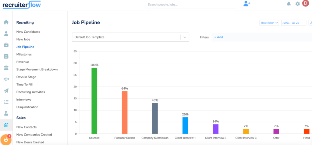The height and width of the screenshot is (145, 312).
Task: Open the Default Job Template dropdown
Action: click(130, 37)
